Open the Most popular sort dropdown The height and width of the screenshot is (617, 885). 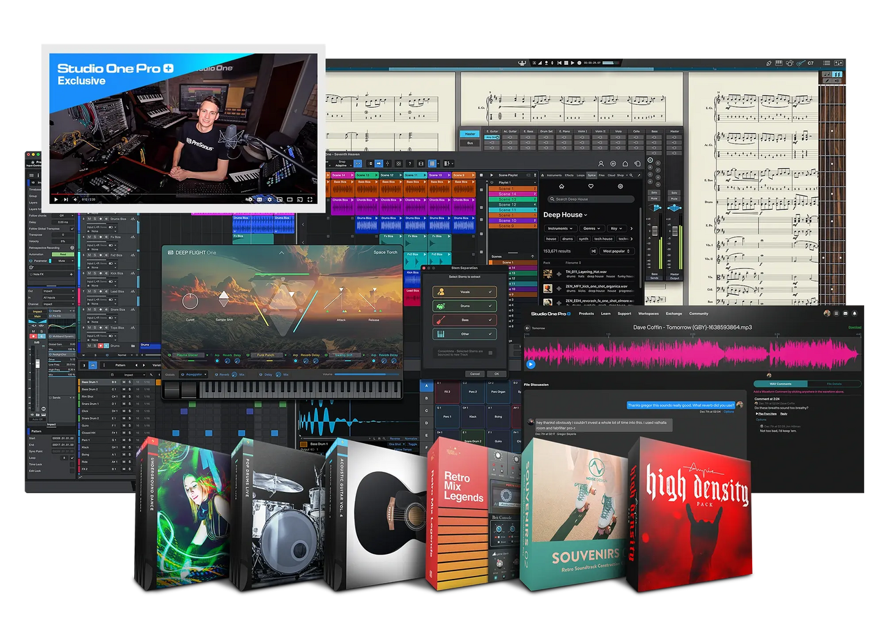click(616, 251)
